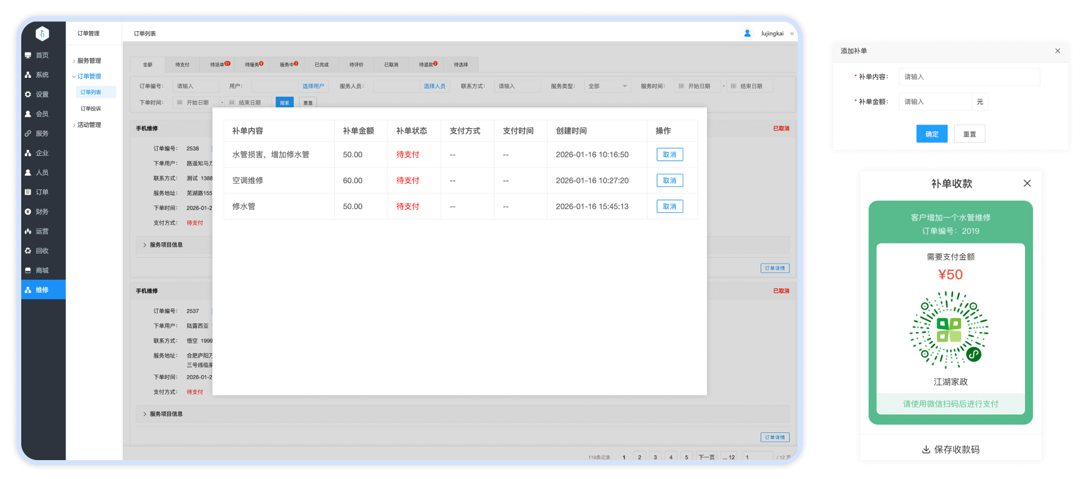Click the 补单内容 input field

pyautogui.click(x=969, y=77)
